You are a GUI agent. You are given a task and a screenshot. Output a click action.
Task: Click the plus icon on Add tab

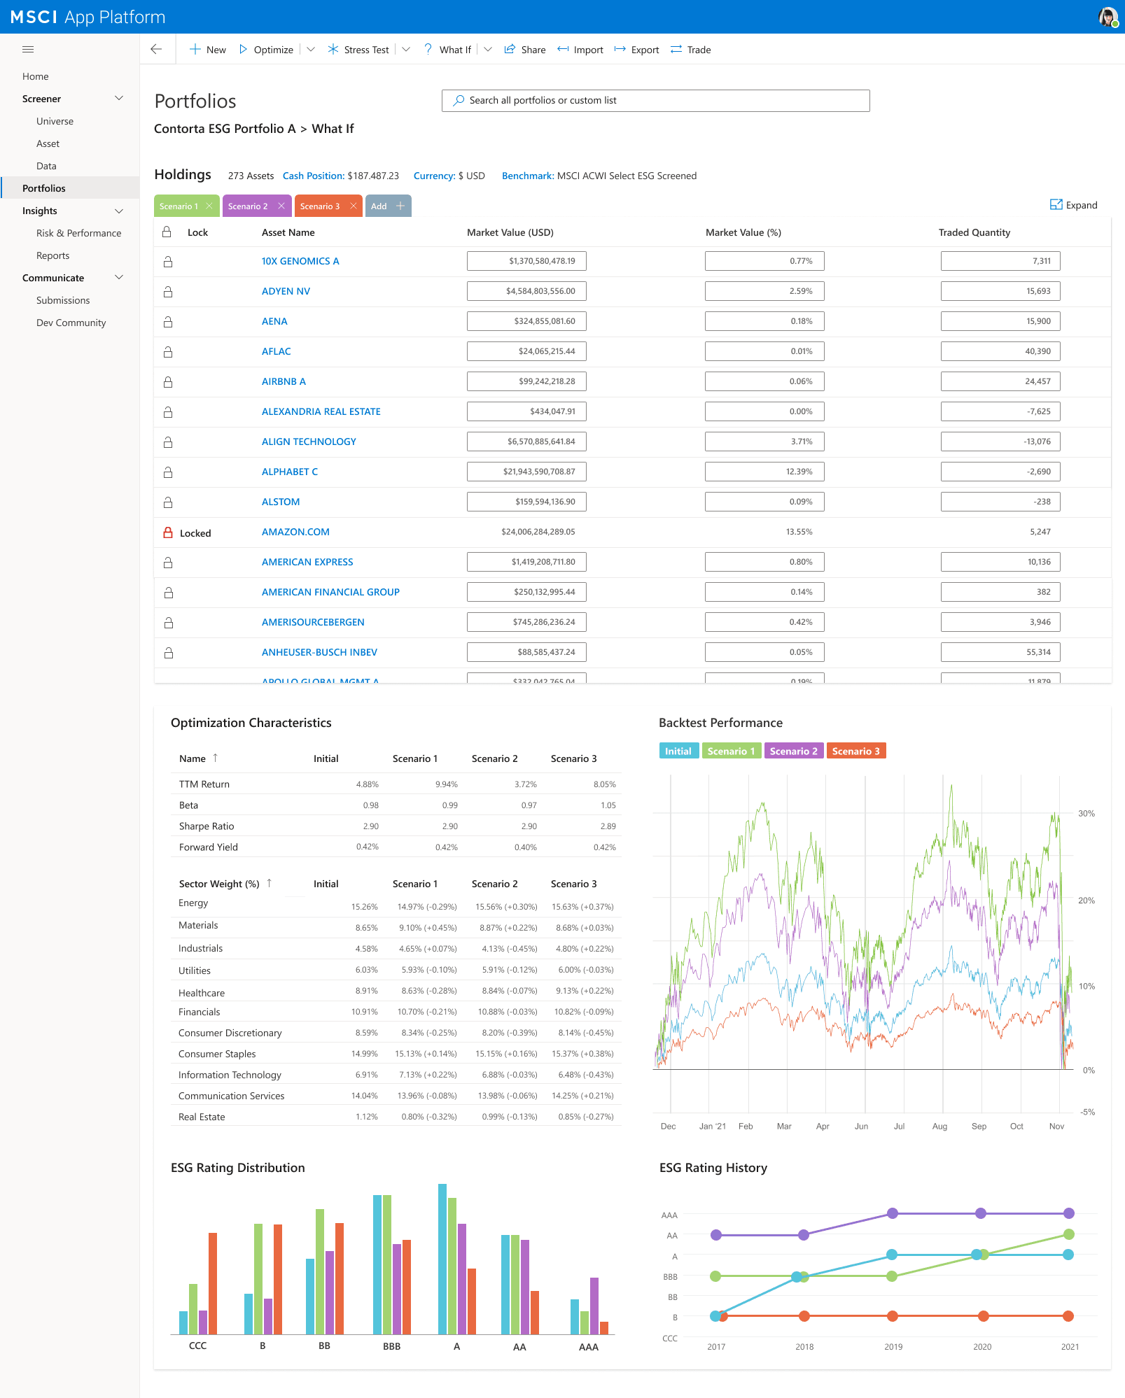tap(400, 206)
